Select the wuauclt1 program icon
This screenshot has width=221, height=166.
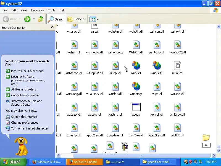[157, 66]
